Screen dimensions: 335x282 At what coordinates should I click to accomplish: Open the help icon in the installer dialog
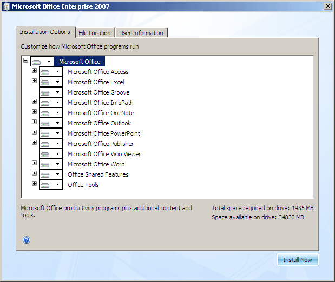(27, 240)
